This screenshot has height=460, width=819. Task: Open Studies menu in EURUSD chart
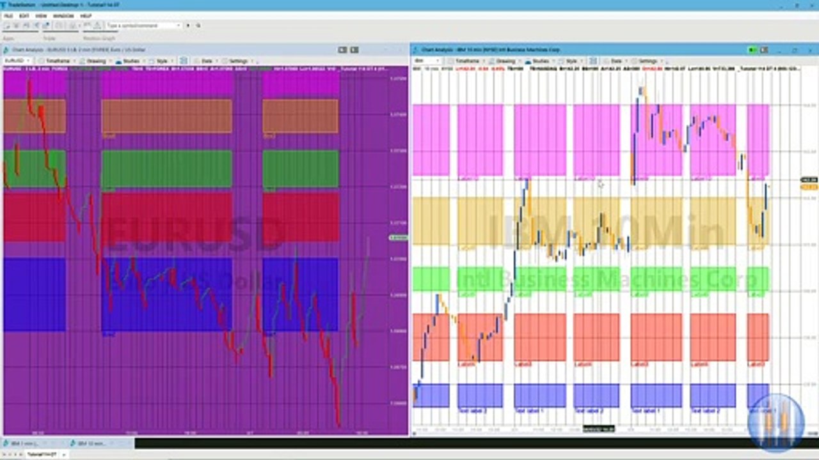coord(130,61)
